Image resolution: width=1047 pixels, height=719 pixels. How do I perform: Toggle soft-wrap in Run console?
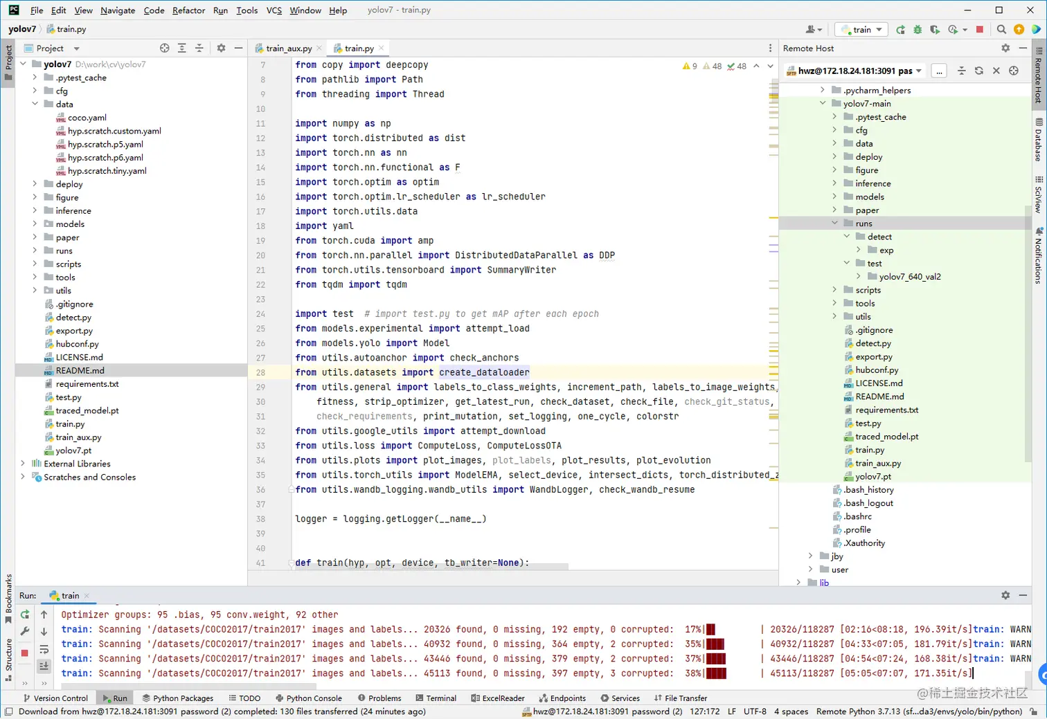[44, 649]
